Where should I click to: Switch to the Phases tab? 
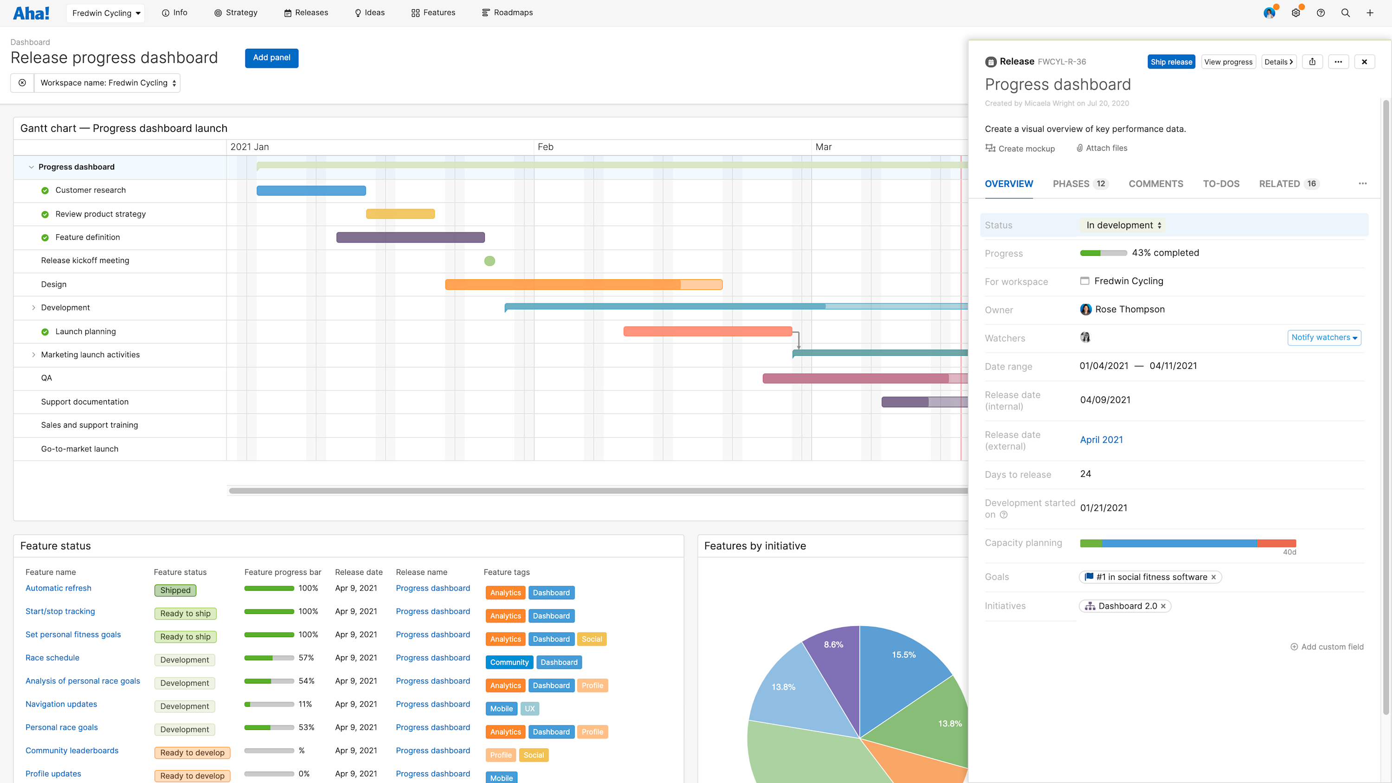coord(1071,184)
